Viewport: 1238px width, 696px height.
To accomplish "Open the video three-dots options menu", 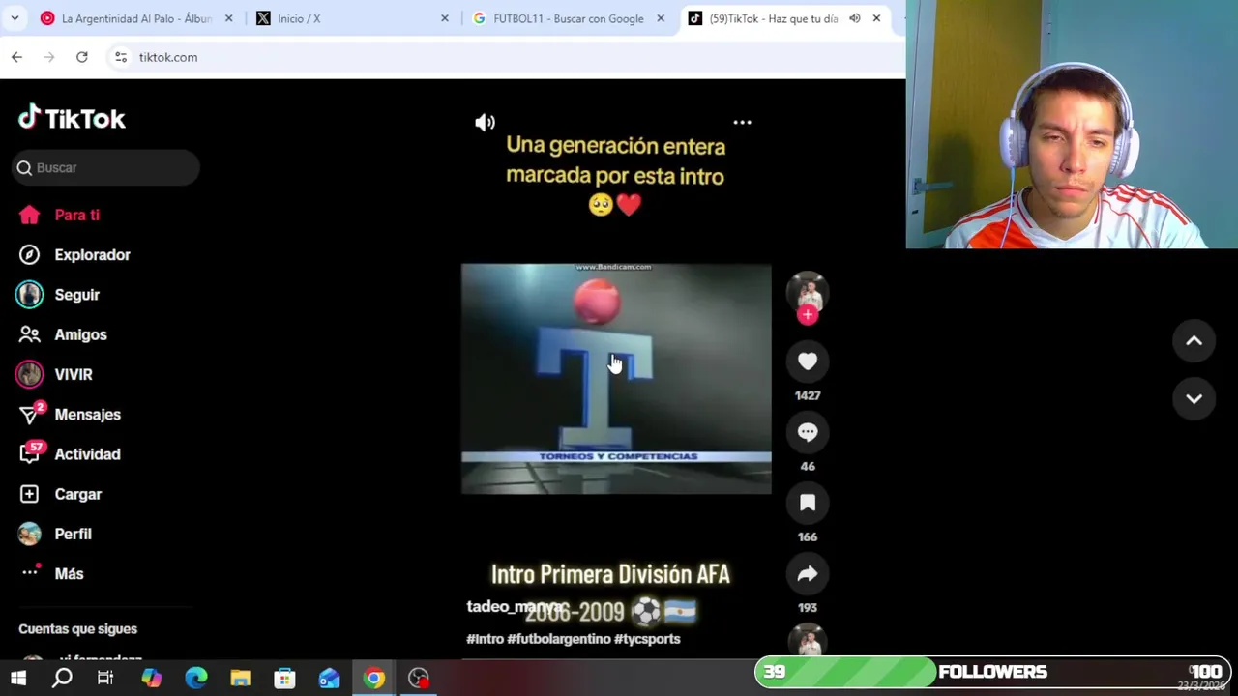I will (x=742, y=122).
